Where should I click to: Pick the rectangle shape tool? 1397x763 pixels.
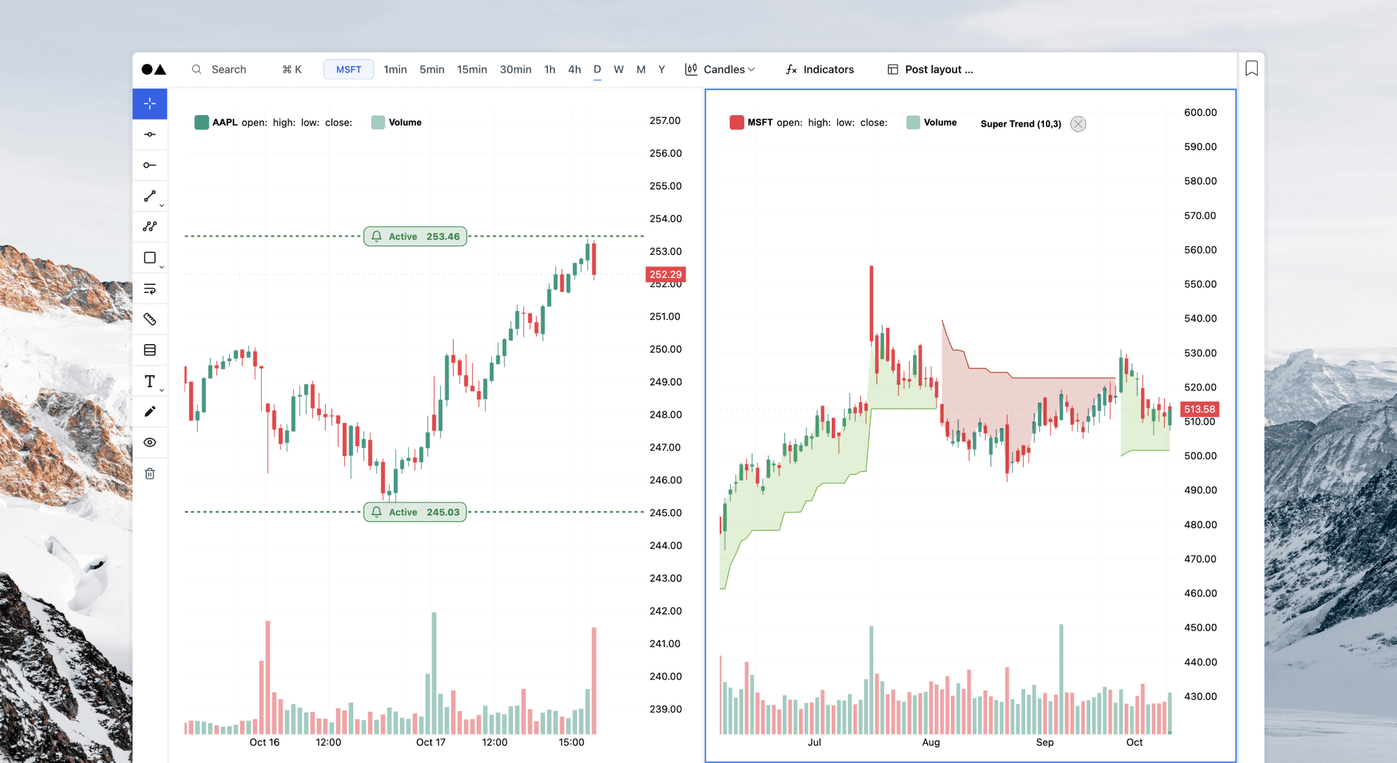[150, 257]
